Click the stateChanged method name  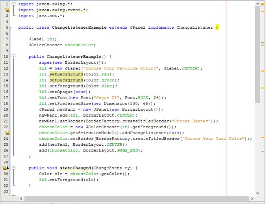(x=75, y=168)
